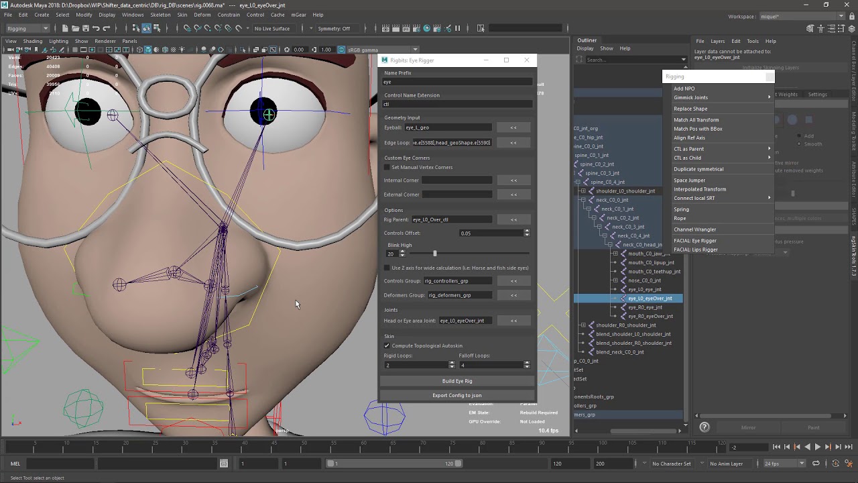Open the 24 fps frame rate dropdown

(785, 464)
